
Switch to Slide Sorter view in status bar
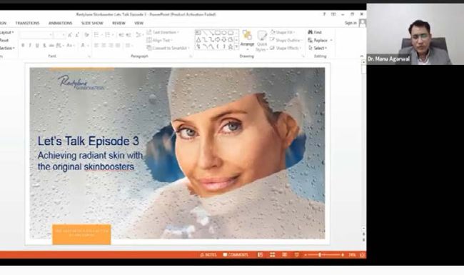[272, 254]
